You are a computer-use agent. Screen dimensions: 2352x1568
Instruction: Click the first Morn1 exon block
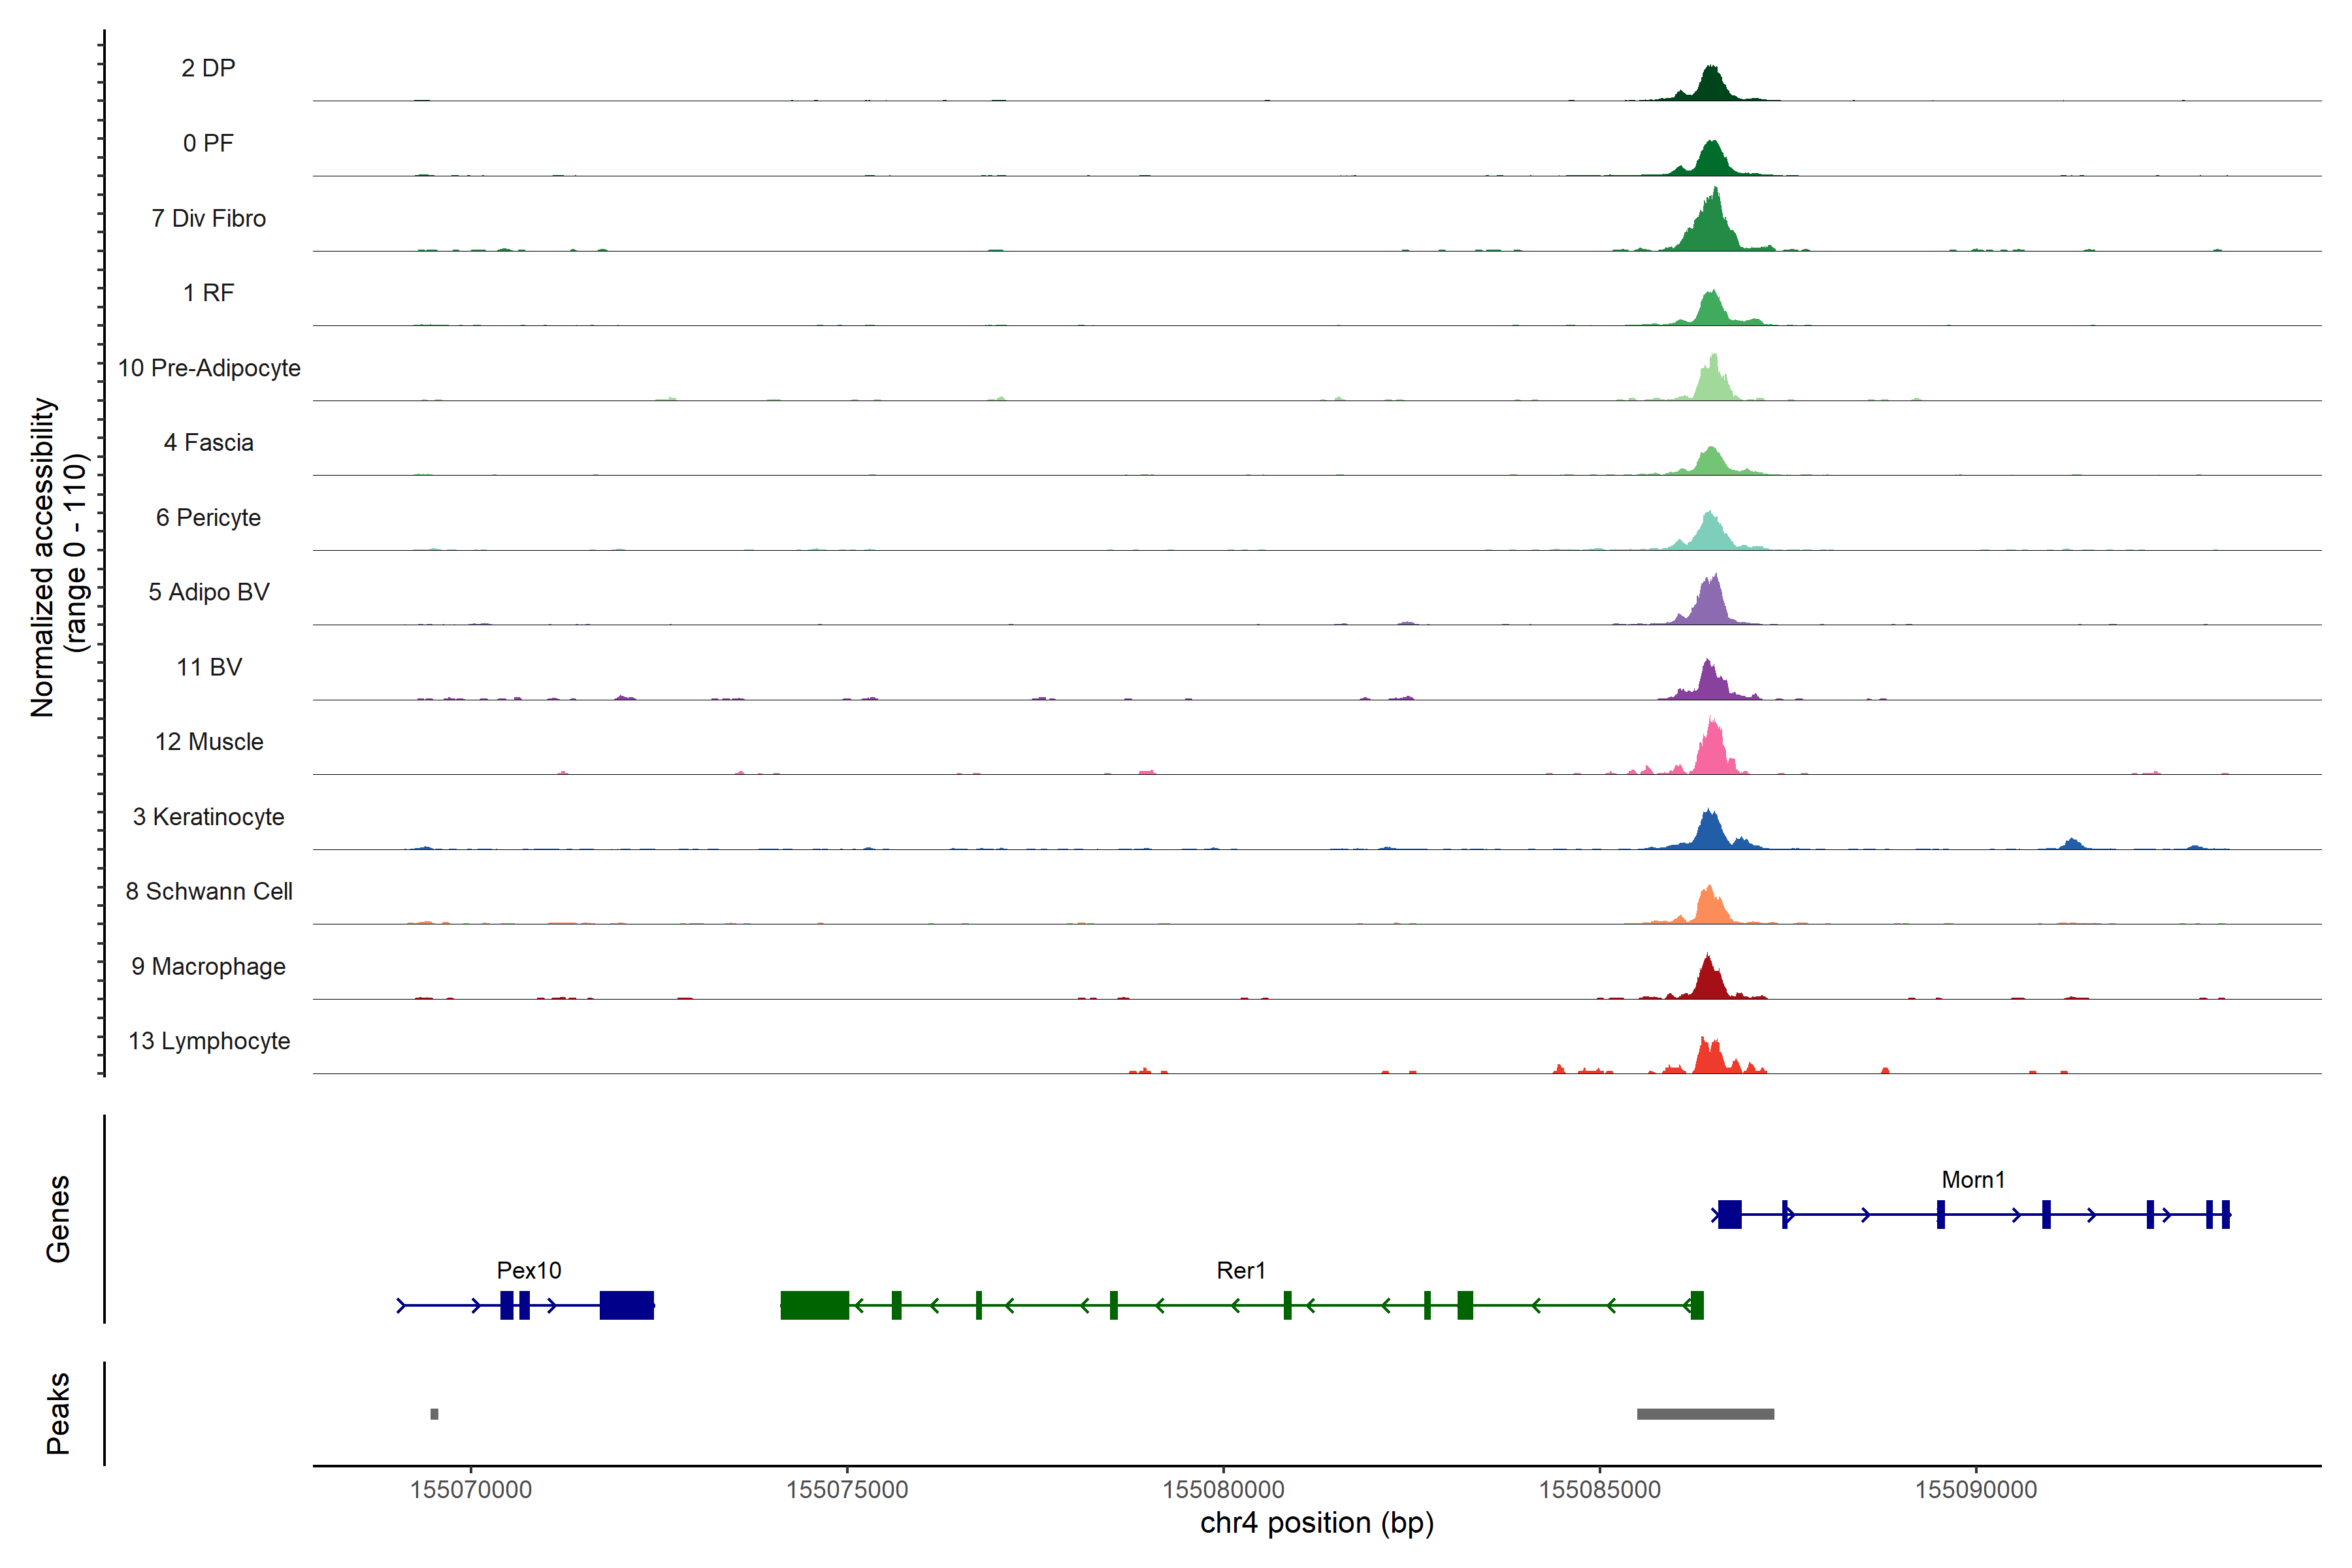point(1730,1215)
